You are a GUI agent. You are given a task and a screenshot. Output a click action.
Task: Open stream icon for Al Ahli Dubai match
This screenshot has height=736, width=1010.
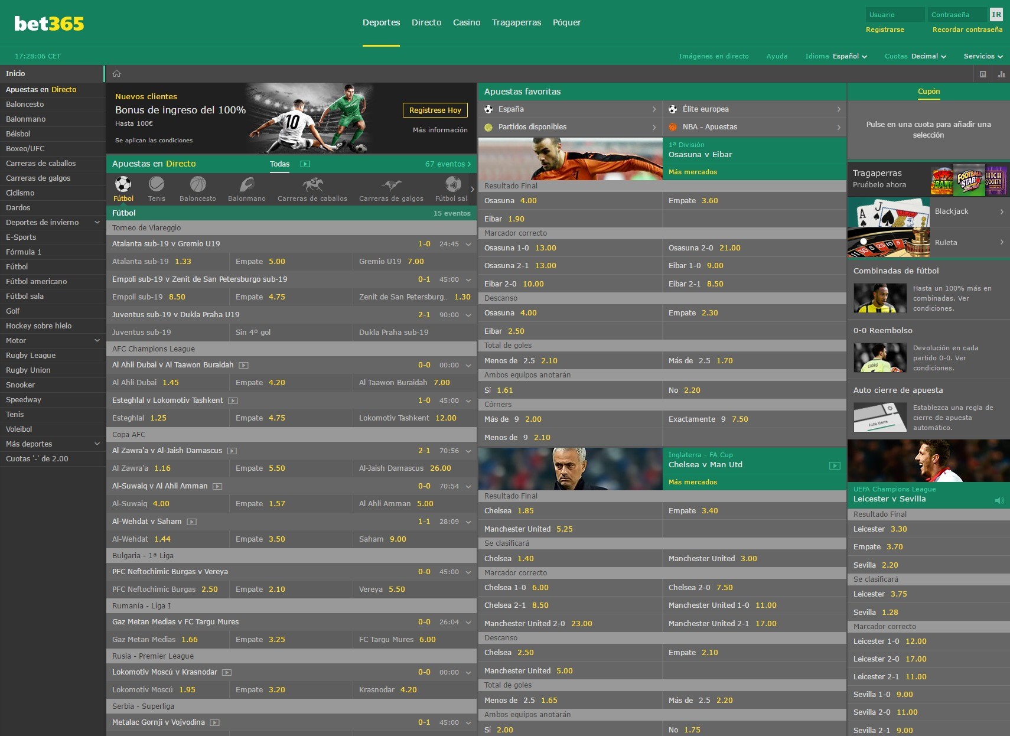pos(243,366)
